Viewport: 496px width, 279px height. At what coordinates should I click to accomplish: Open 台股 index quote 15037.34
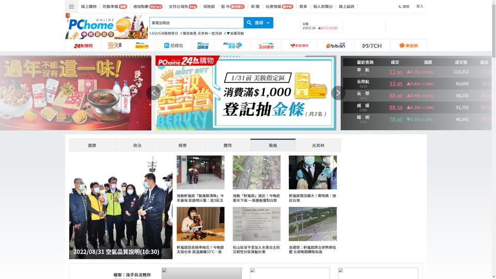click(320, 26)
